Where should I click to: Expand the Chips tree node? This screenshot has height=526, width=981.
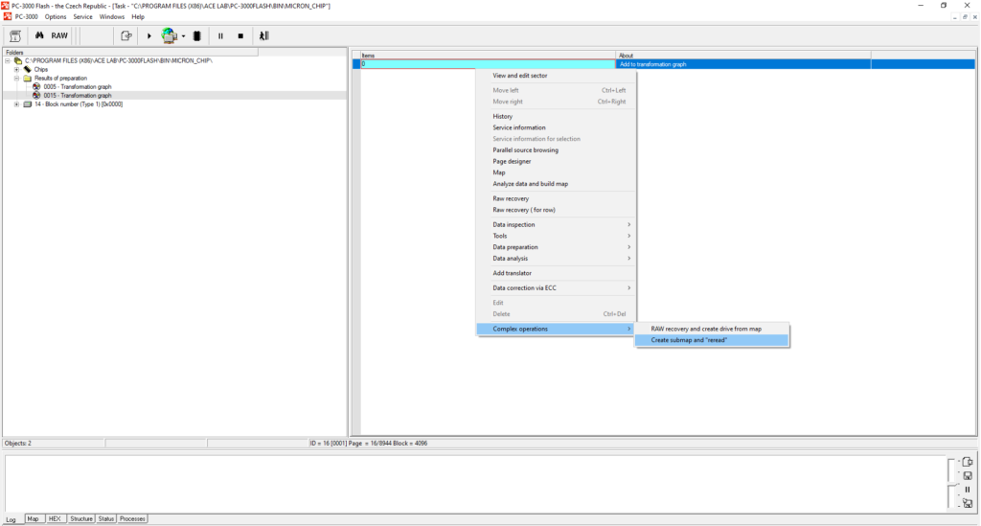point(16,70)
